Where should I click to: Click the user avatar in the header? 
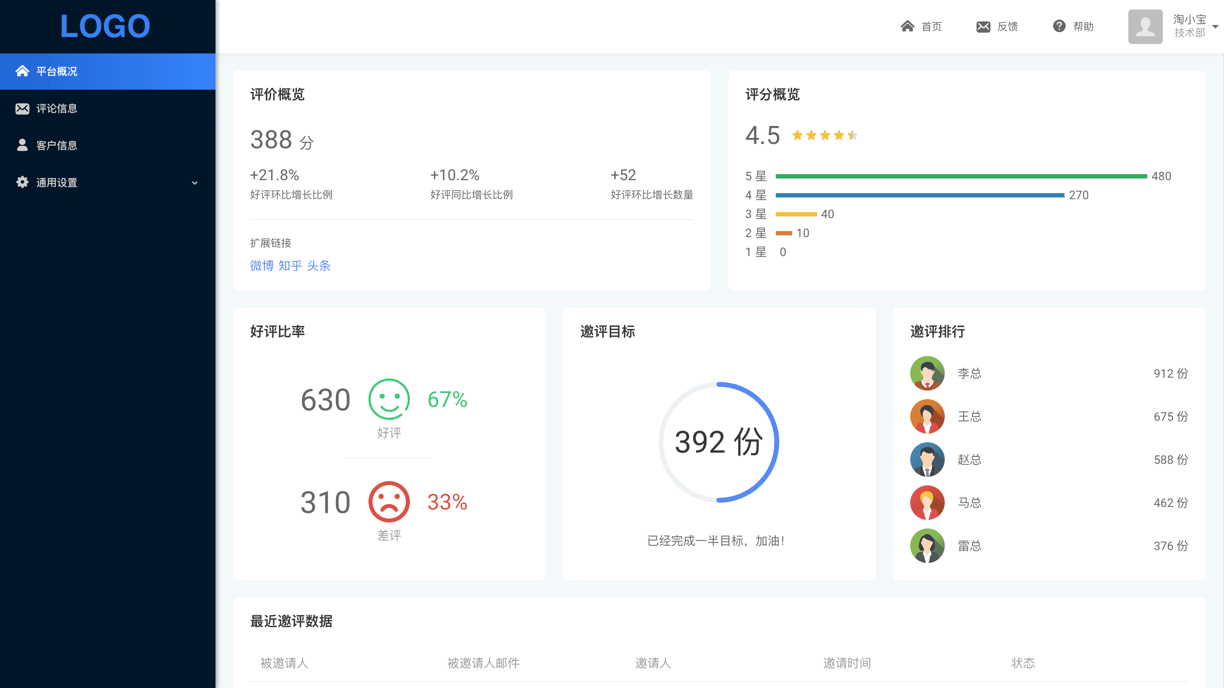(1145, 27)
